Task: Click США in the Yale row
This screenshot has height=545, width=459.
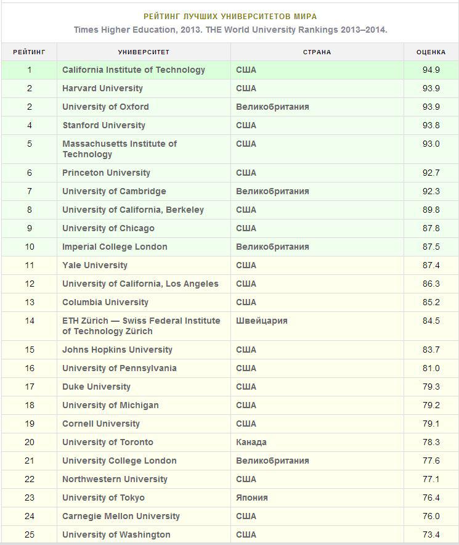Action: pyautogui.click(x=246, y=265)
